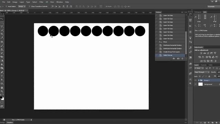This screenshot has width=220, height=124.
Task: Select the Gradient tool
Action: [2, 61]
